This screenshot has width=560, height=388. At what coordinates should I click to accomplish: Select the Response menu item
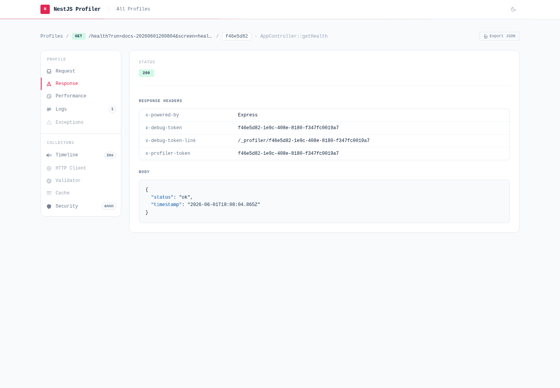click(x=81, y=84)
